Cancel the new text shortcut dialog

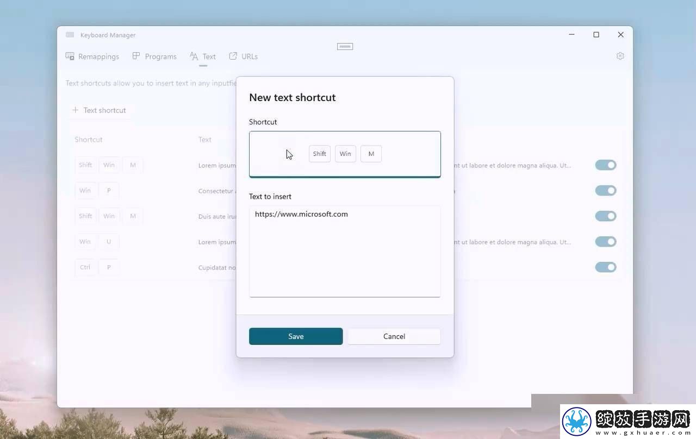pos(394,336)
